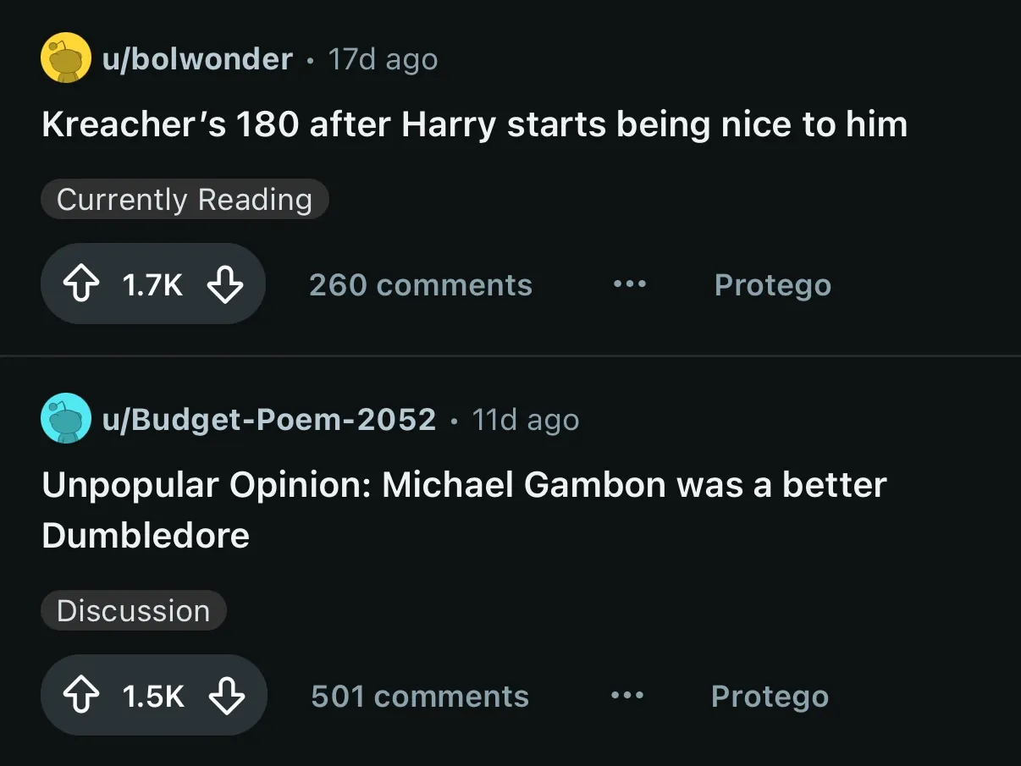Screen dimensions: 1021x766
Task: Upvote the Michael Gambon Dumbledore post
Action: coord(81,697)
